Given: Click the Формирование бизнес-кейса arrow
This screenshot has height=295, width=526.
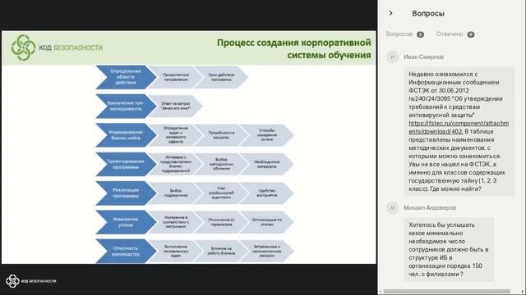Looking at the screenshot, I should coord(126,135).
